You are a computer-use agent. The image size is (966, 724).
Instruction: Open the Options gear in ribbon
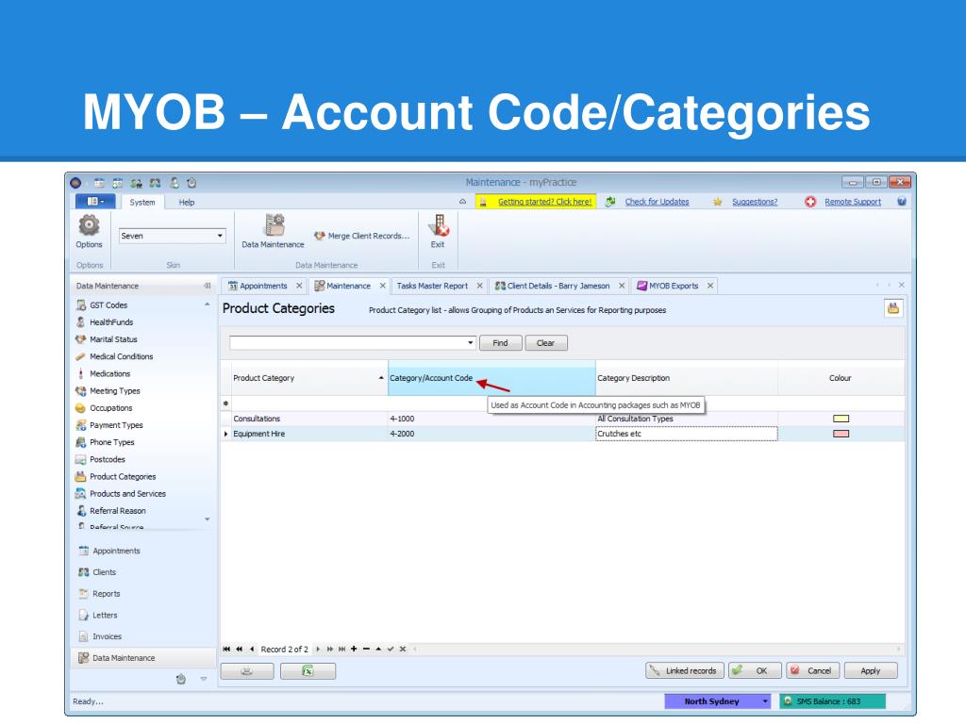[x=89, y=232]
